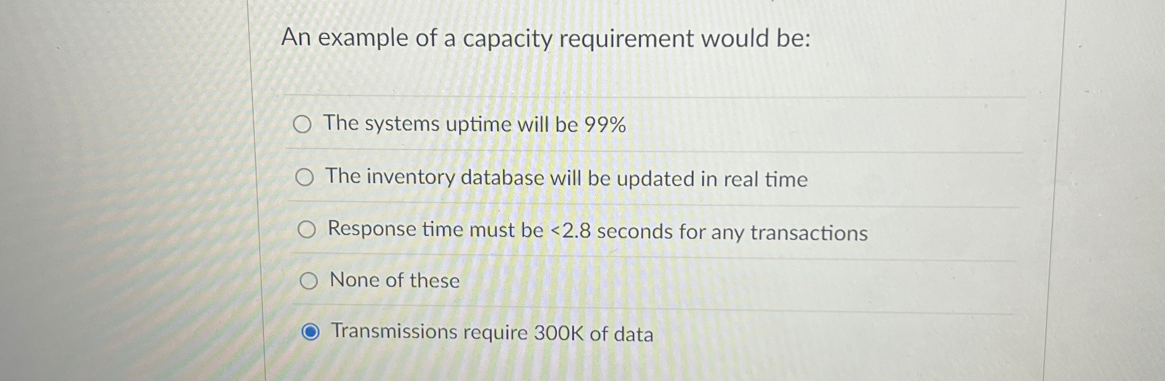Viewport: 1165px width, 381px height.
Task: Select the None of these option
Action: click(310, 282)
